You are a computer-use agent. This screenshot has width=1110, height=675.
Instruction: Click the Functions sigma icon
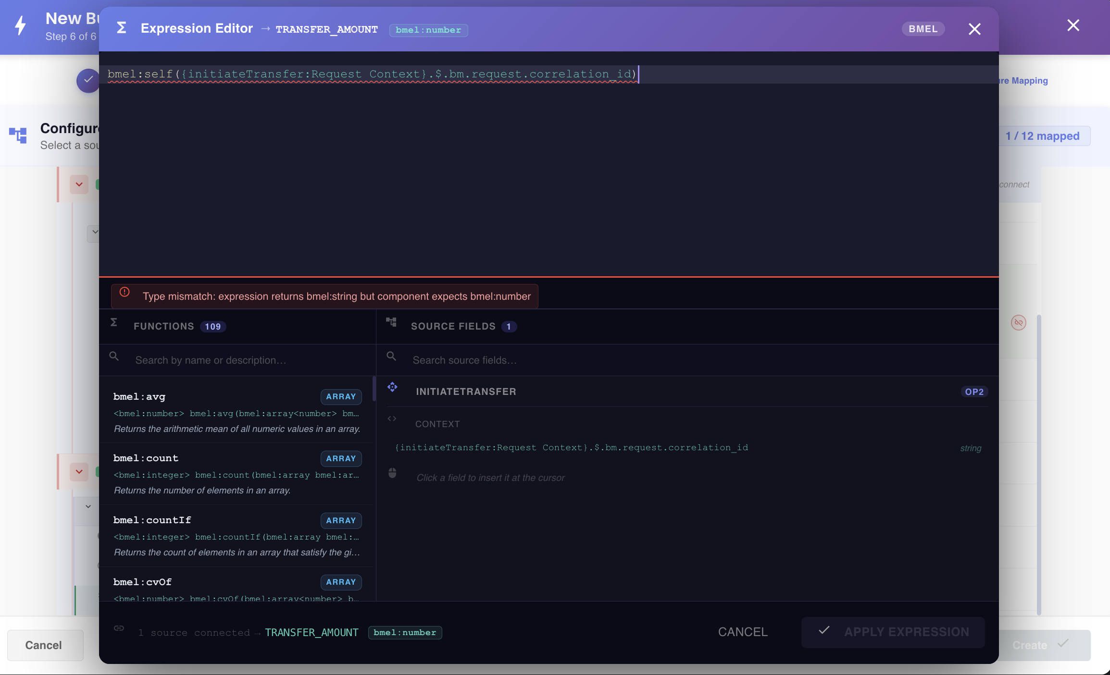click(114, 322)
